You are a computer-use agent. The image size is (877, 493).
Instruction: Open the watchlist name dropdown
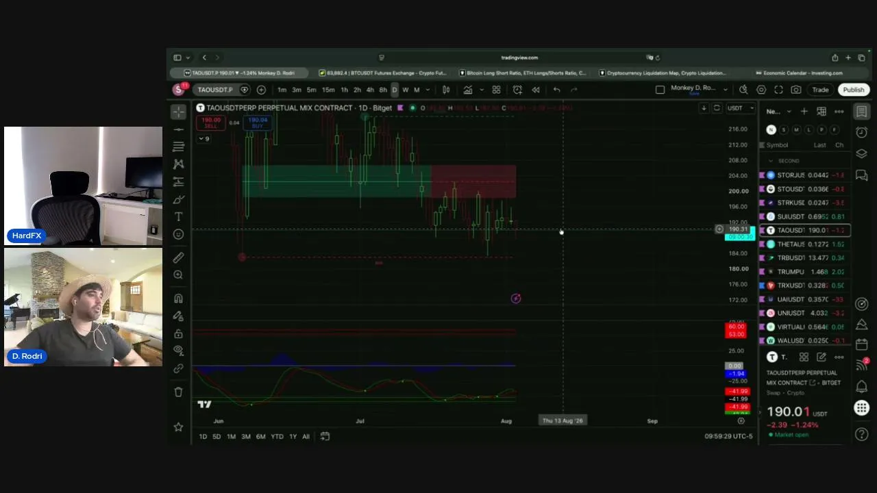point(778,112)
